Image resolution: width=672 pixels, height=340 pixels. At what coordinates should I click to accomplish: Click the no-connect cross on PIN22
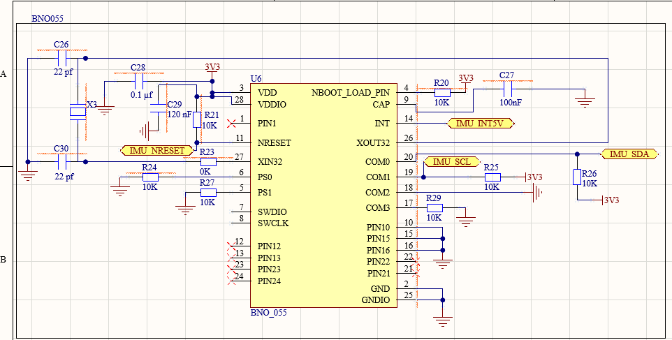coord(416,261)
